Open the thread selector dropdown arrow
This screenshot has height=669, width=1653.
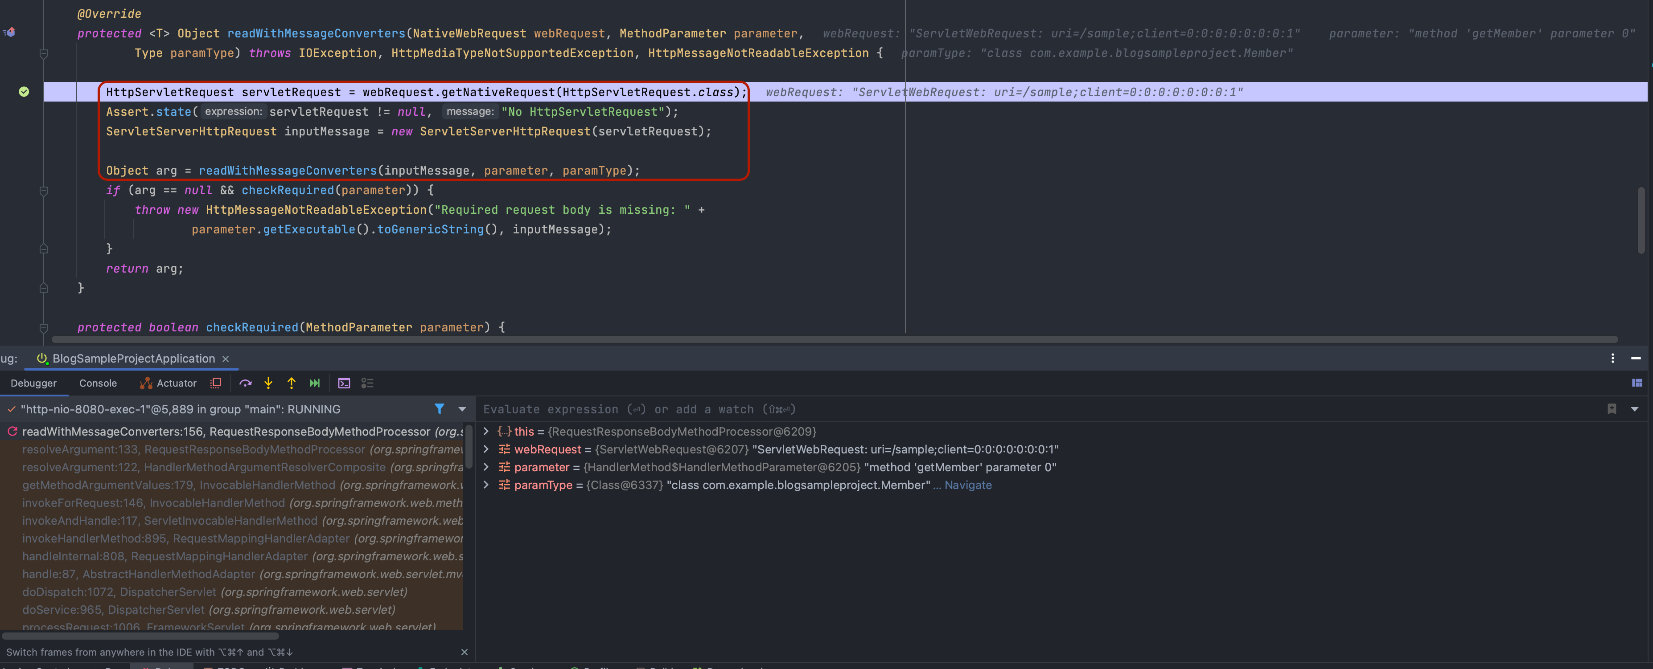click(462, 408)
